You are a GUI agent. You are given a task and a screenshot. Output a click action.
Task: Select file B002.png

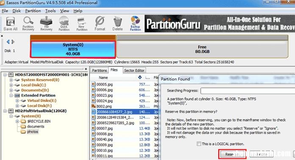[x=104, y=106]
